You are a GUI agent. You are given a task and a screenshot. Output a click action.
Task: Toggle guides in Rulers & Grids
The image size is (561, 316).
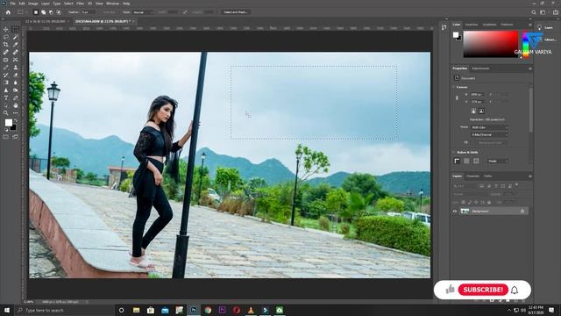point(476,162)
